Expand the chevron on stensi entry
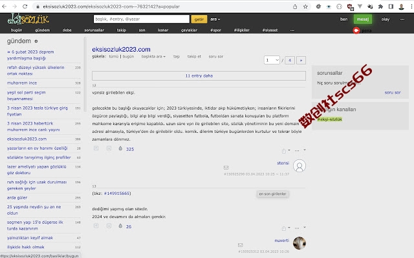414x258 pixels. 305,150
